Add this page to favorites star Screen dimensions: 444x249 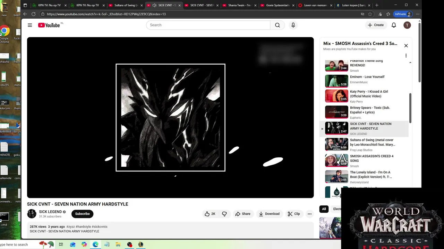370,14
